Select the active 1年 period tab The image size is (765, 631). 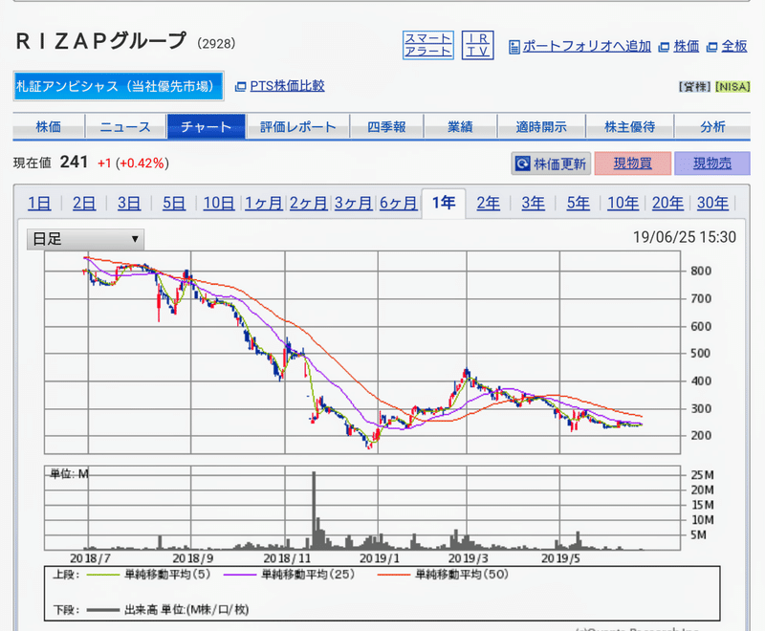point(444,203)
